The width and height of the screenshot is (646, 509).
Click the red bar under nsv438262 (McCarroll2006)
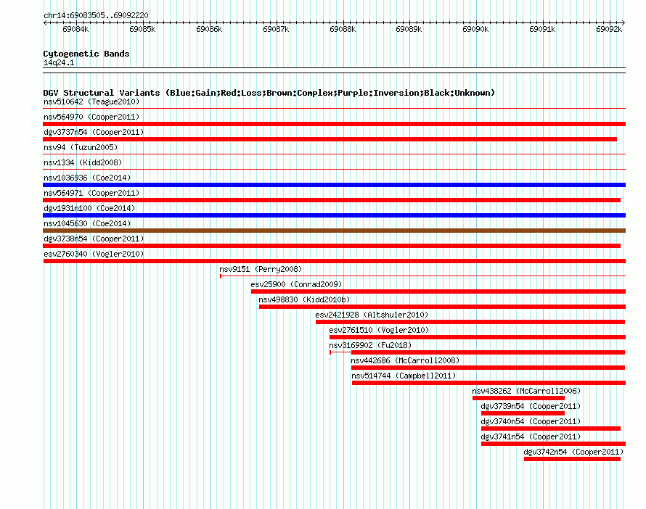[x=518, y=398]
